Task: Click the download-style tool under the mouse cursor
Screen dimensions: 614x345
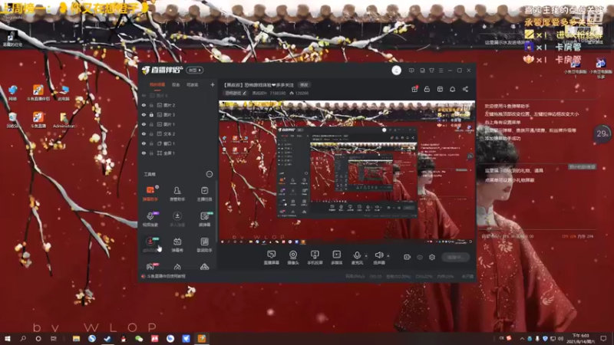Action: 150,245
